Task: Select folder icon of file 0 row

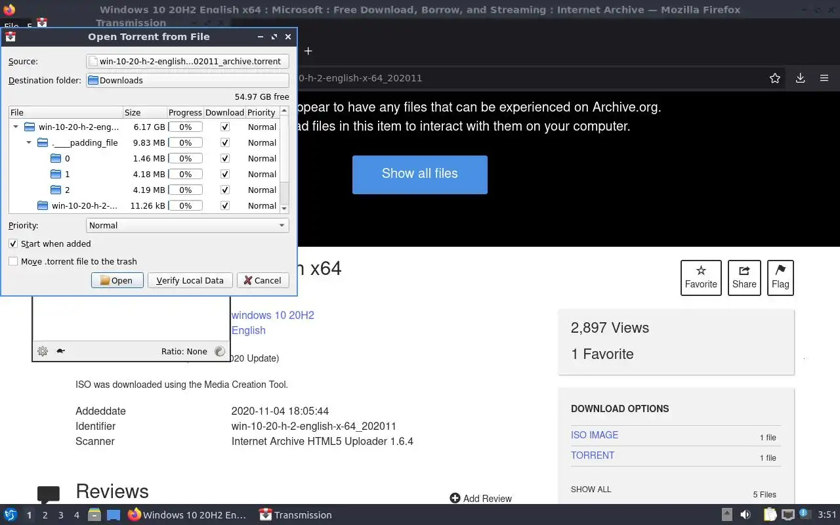Action: pyautogui.click(x=56, y=158)
